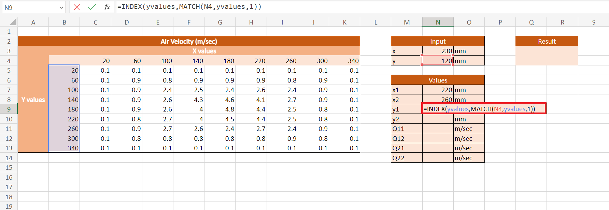This screenshot has width=609, height=210.
Task: Click the x1 value cell showing 220
Action: click(438, 90)
